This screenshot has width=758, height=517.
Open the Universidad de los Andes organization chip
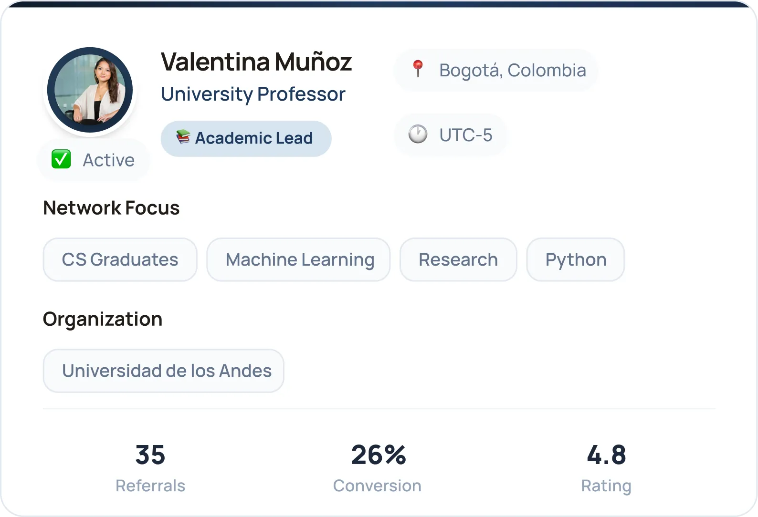pyautogui.click(x=163, y=371)
